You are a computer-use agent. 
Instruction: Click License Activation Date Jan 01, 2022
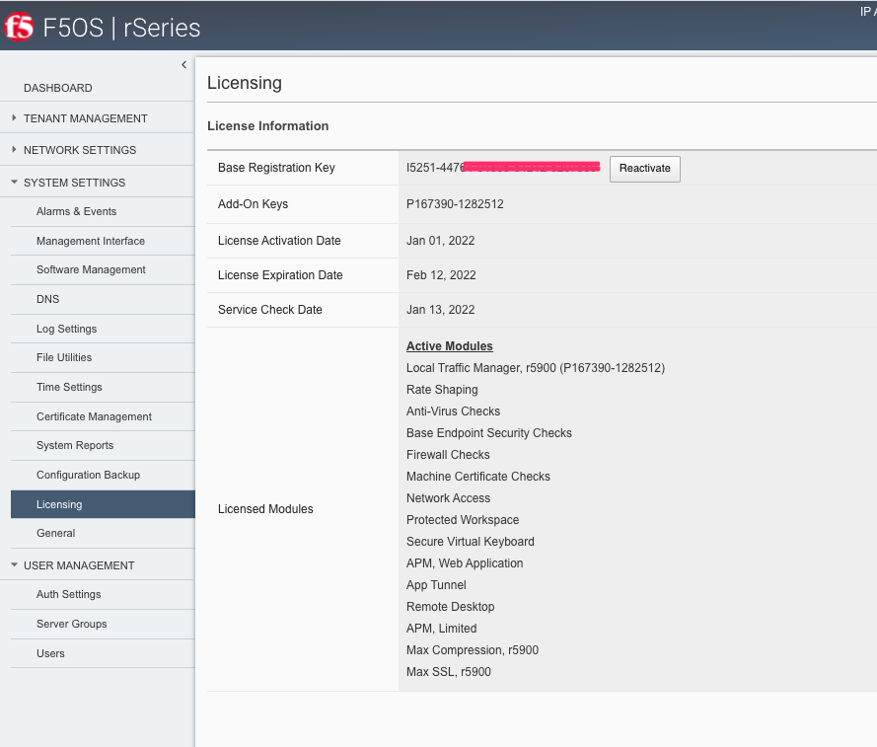[x=440, y=241]
